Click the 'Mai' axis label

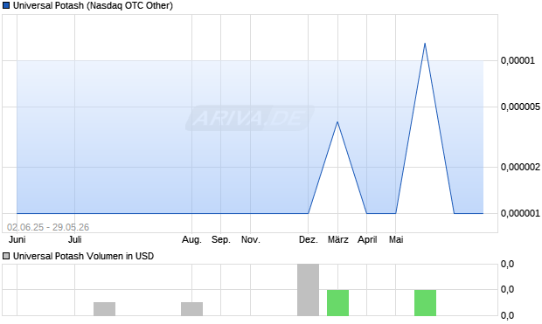tap(396, 239)
